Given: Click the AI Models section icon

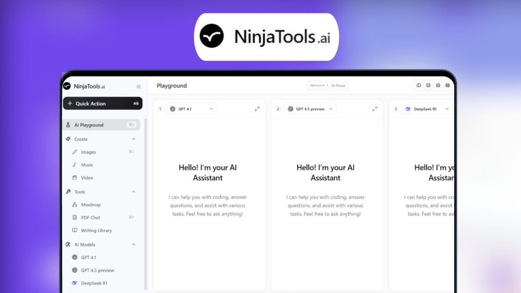Looking at the screenshot, I should click(x=68, y=244).
